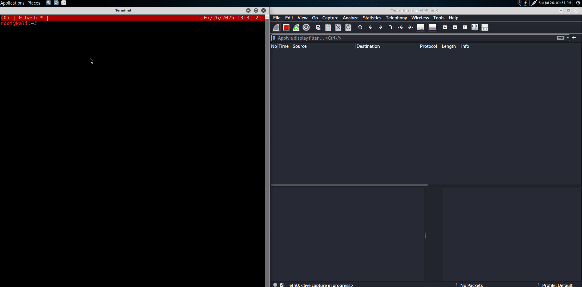
Task: Open the Statistics menu
Action: click(x=372, y=18)
